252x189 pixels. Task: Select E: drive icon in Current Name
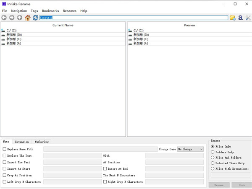tap(3, 39)
